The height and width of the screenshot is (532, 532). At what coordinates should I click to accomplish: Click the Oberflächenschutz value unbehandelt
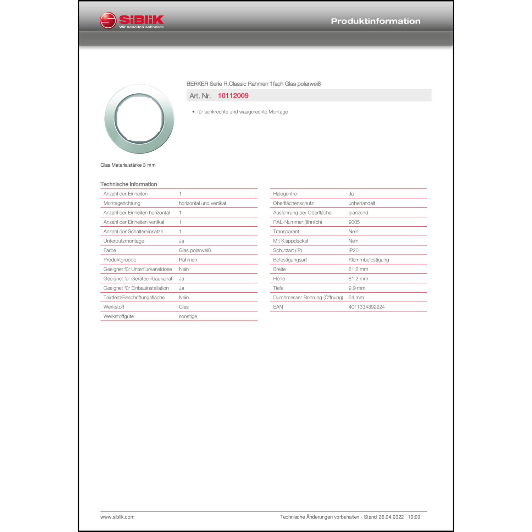click(362, 203)
